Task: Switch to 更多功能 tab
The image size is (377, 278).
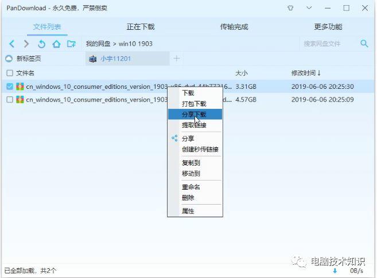Action: pos(328,26)
